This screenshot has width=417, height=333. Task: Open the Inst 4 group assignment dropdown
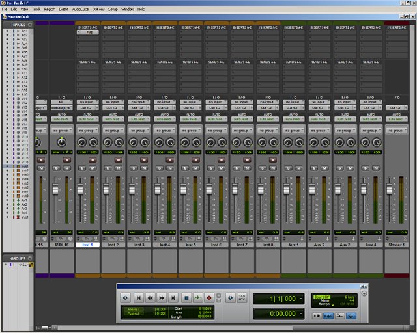coord(165,130)
